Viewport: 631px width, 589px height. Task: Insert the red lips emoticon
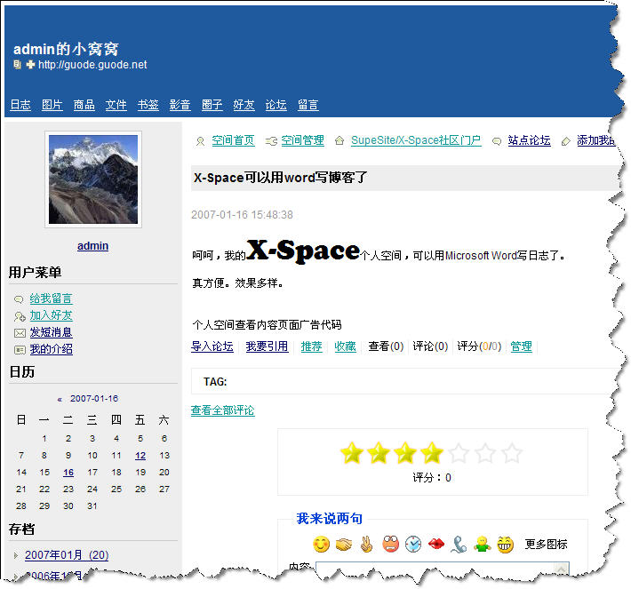coord(436,545)
